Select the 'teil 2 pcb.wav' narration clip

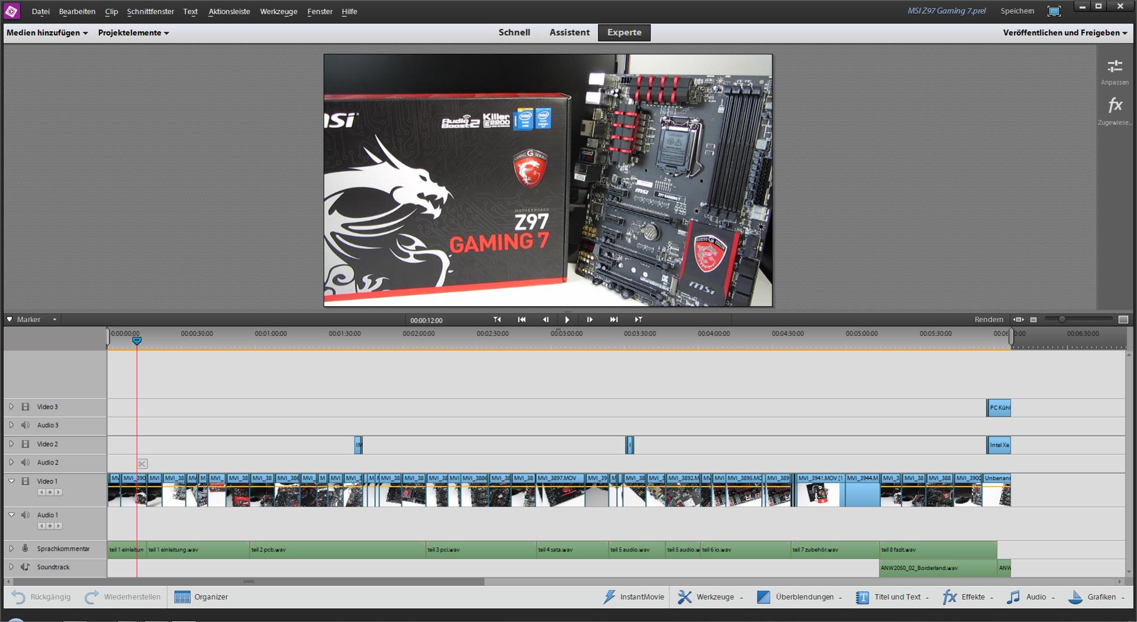[x=337, y=550]
